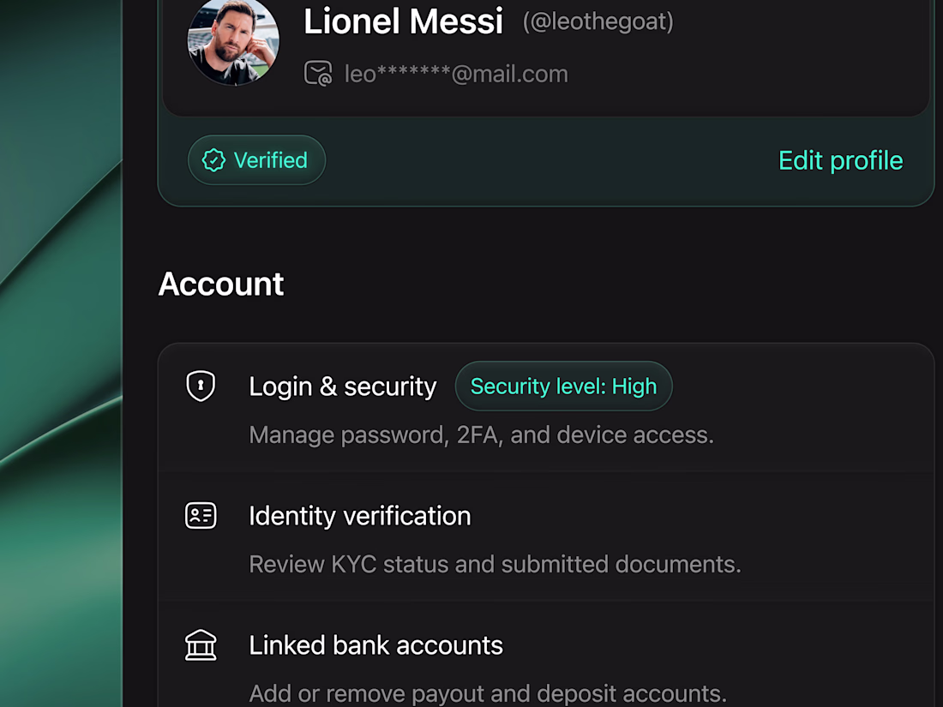Viewport: 943px width, 707px height.
Task: Open the Identity verification section
Action: tap(546, 537)
